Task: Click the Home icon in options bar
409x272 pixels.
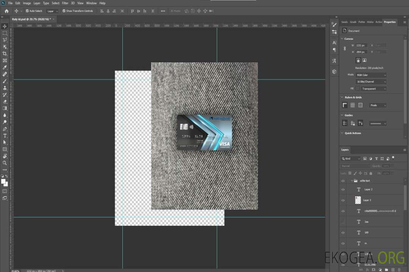Action: tap(6, 11)
